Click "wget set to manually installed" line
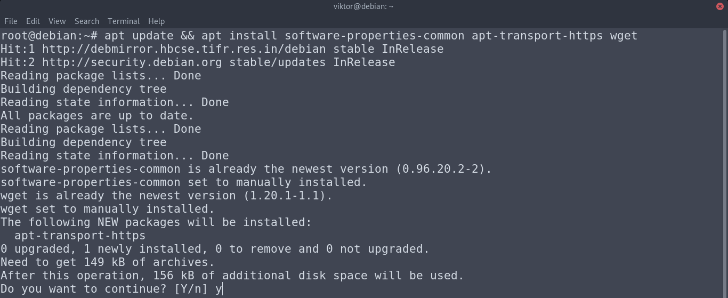This screenshot has width=728, height=298. [x=107, y=209]
